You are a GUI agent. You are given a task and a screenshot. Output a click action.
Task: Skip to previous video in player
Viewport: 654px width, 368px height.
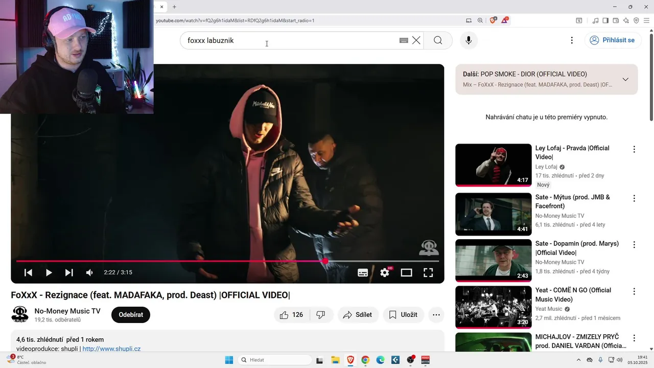pyautogui.click(x=29, y=272)
